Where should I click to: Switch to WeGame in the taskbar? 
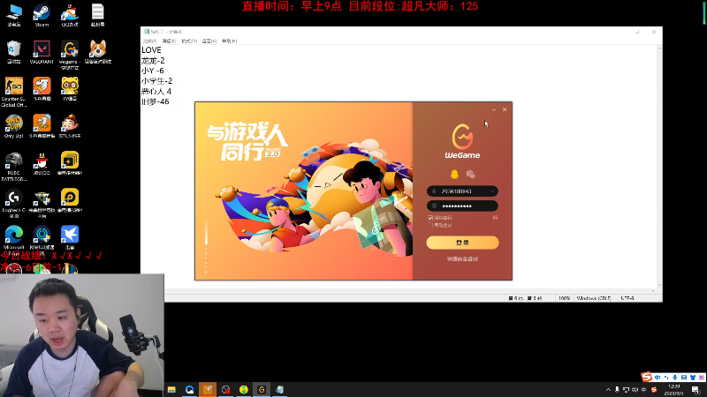(262, 389)
